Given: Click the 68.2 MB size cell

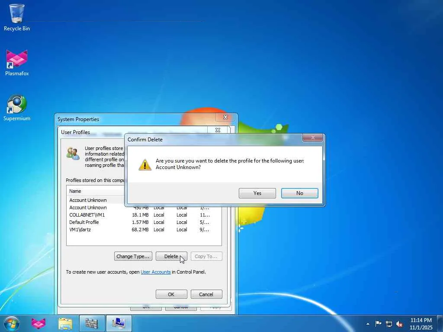Looking at the screenshot, I should pyautogui.click(x=140, y=230).
